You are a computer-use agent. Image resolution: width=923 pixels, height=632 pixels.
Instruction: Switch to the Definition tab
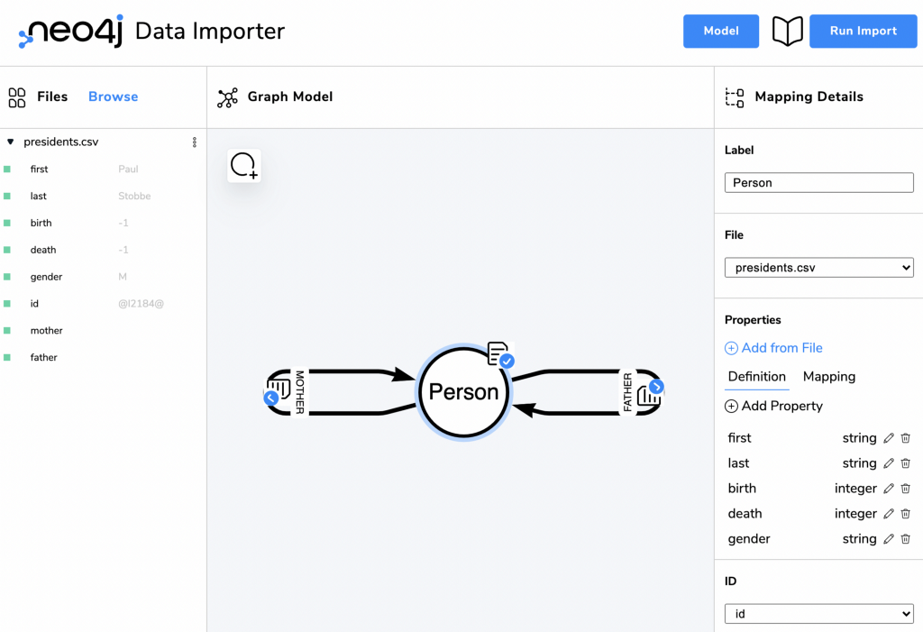coord(756,377)
